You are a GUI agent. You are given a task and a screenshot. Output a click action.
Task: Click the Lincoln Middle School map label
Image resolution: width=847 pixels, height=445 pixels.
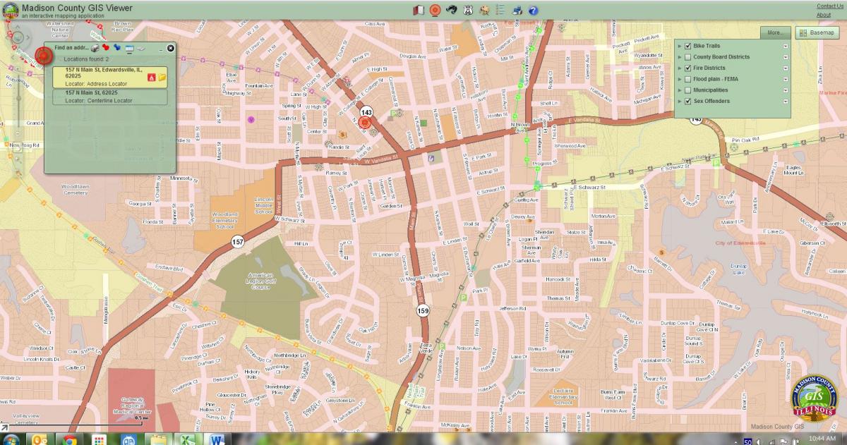pos(264,205)
